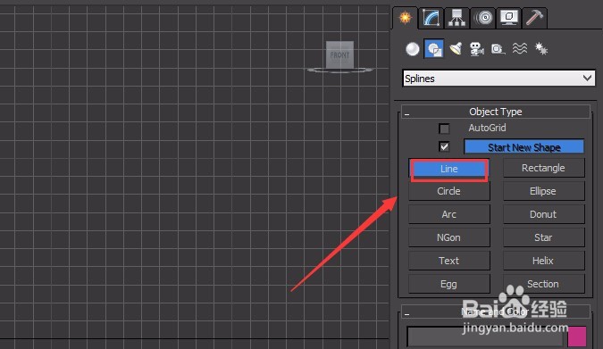Collapse the Object Type rollout
The height and width of the screenshot is (349, 603).
tap(495, 112)
